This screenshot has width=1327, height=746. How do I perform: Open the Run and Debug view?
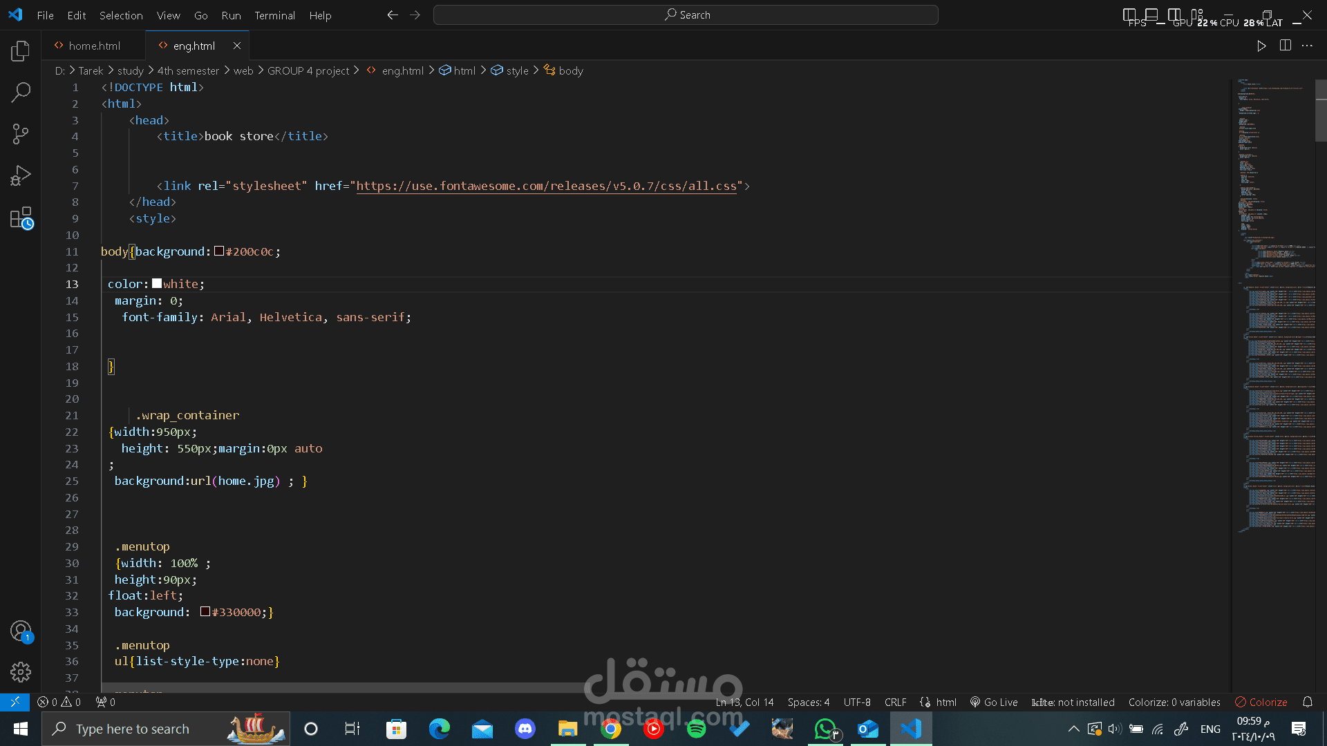pyautogui.click(x=21, y=175)
